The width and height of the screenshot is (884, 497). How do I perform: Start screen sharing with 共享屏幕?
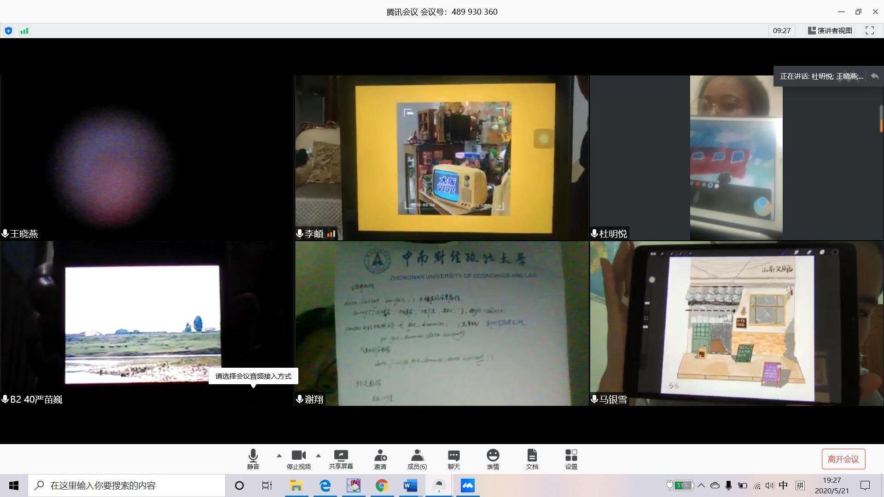pos(341,459)
